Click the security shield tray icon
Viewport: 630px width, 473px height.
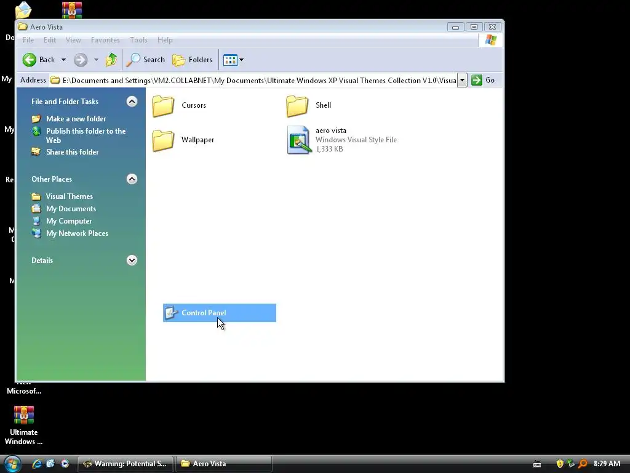coord(560,464)
